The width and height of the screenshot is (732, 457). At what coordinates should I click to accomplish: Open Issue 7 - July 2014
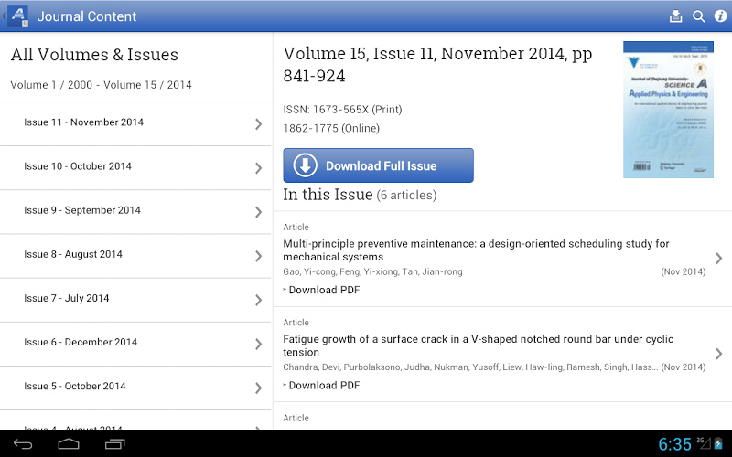click(x=136, y=299)
